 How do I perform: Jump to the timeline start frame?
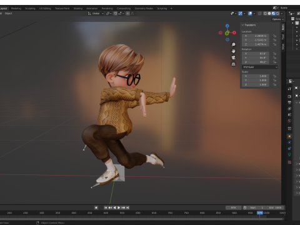click(106, 207)
